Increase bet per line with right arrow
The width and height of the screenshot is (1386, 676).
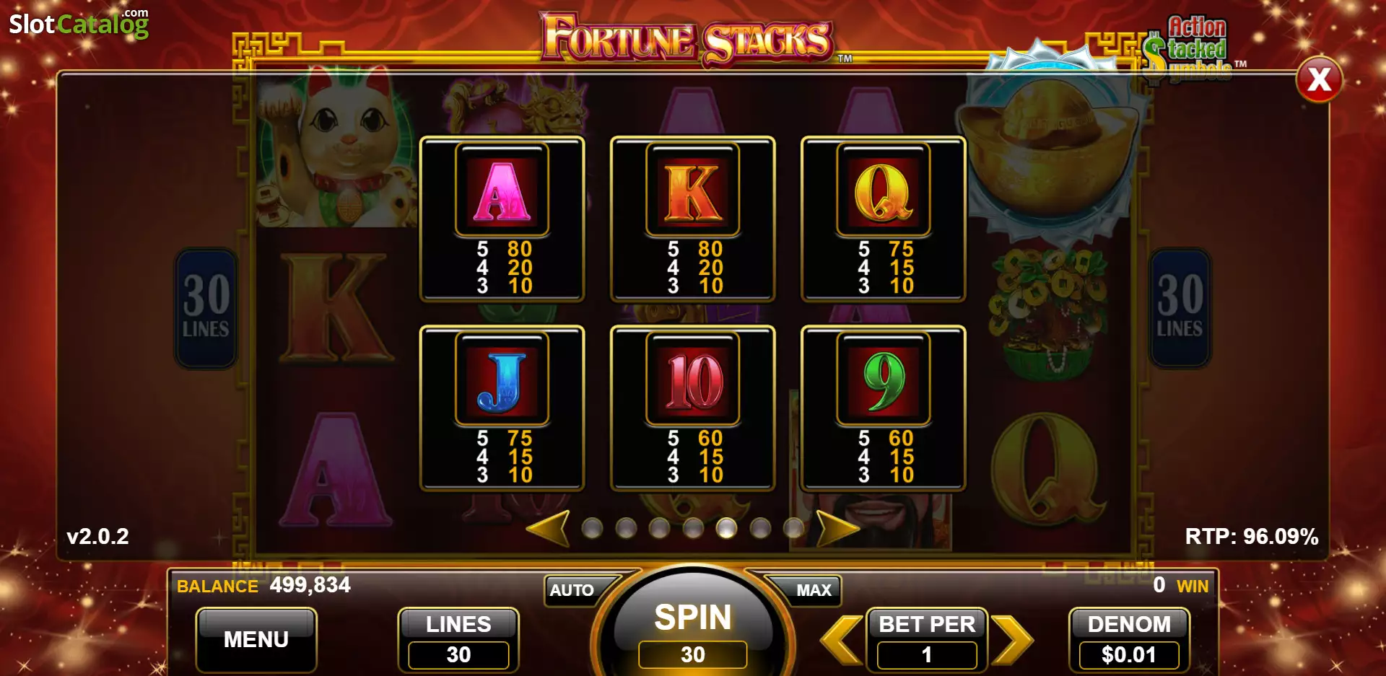coord(1012,639)
